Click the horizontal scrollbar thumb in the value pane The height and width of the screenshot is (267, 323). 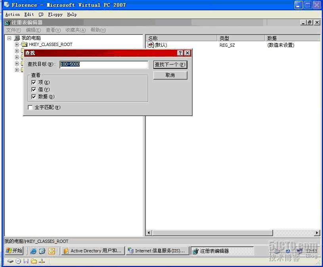212,233
